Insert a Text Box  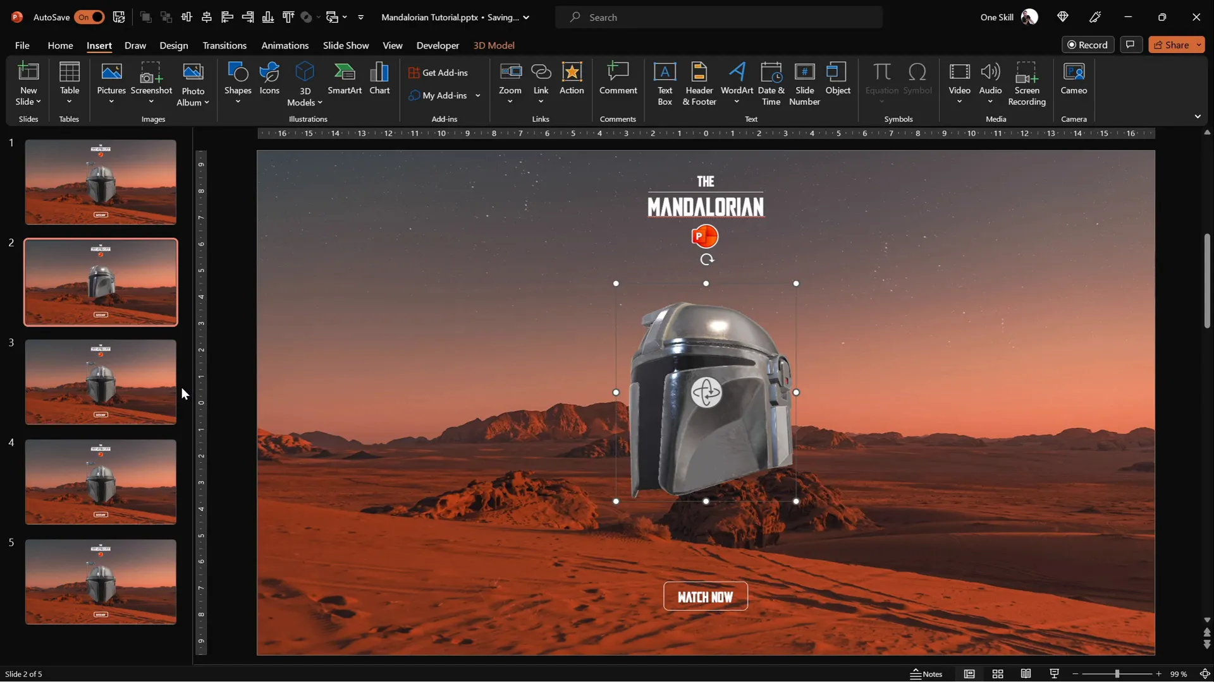(665, 83)
